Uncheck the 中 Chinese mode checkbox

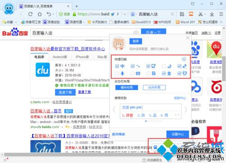(x=117, y=66)
